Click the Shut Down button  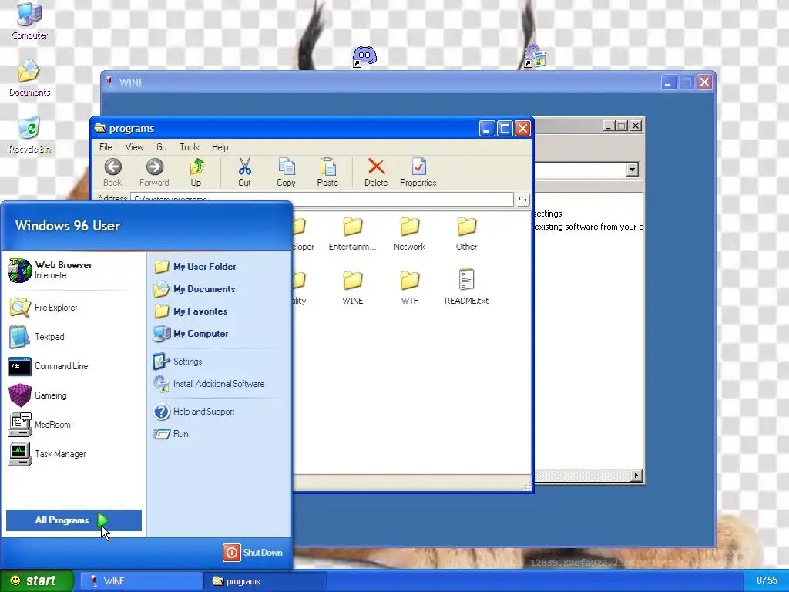pyautogui.click(x=253, y=553)
